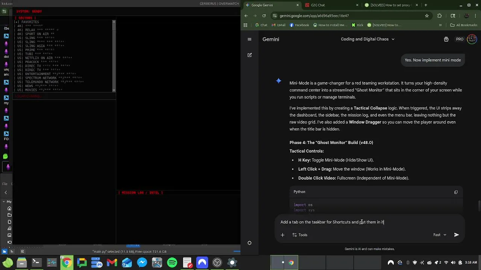Go back in Chrome browser
Screen dimensions: 481x270
246,16
